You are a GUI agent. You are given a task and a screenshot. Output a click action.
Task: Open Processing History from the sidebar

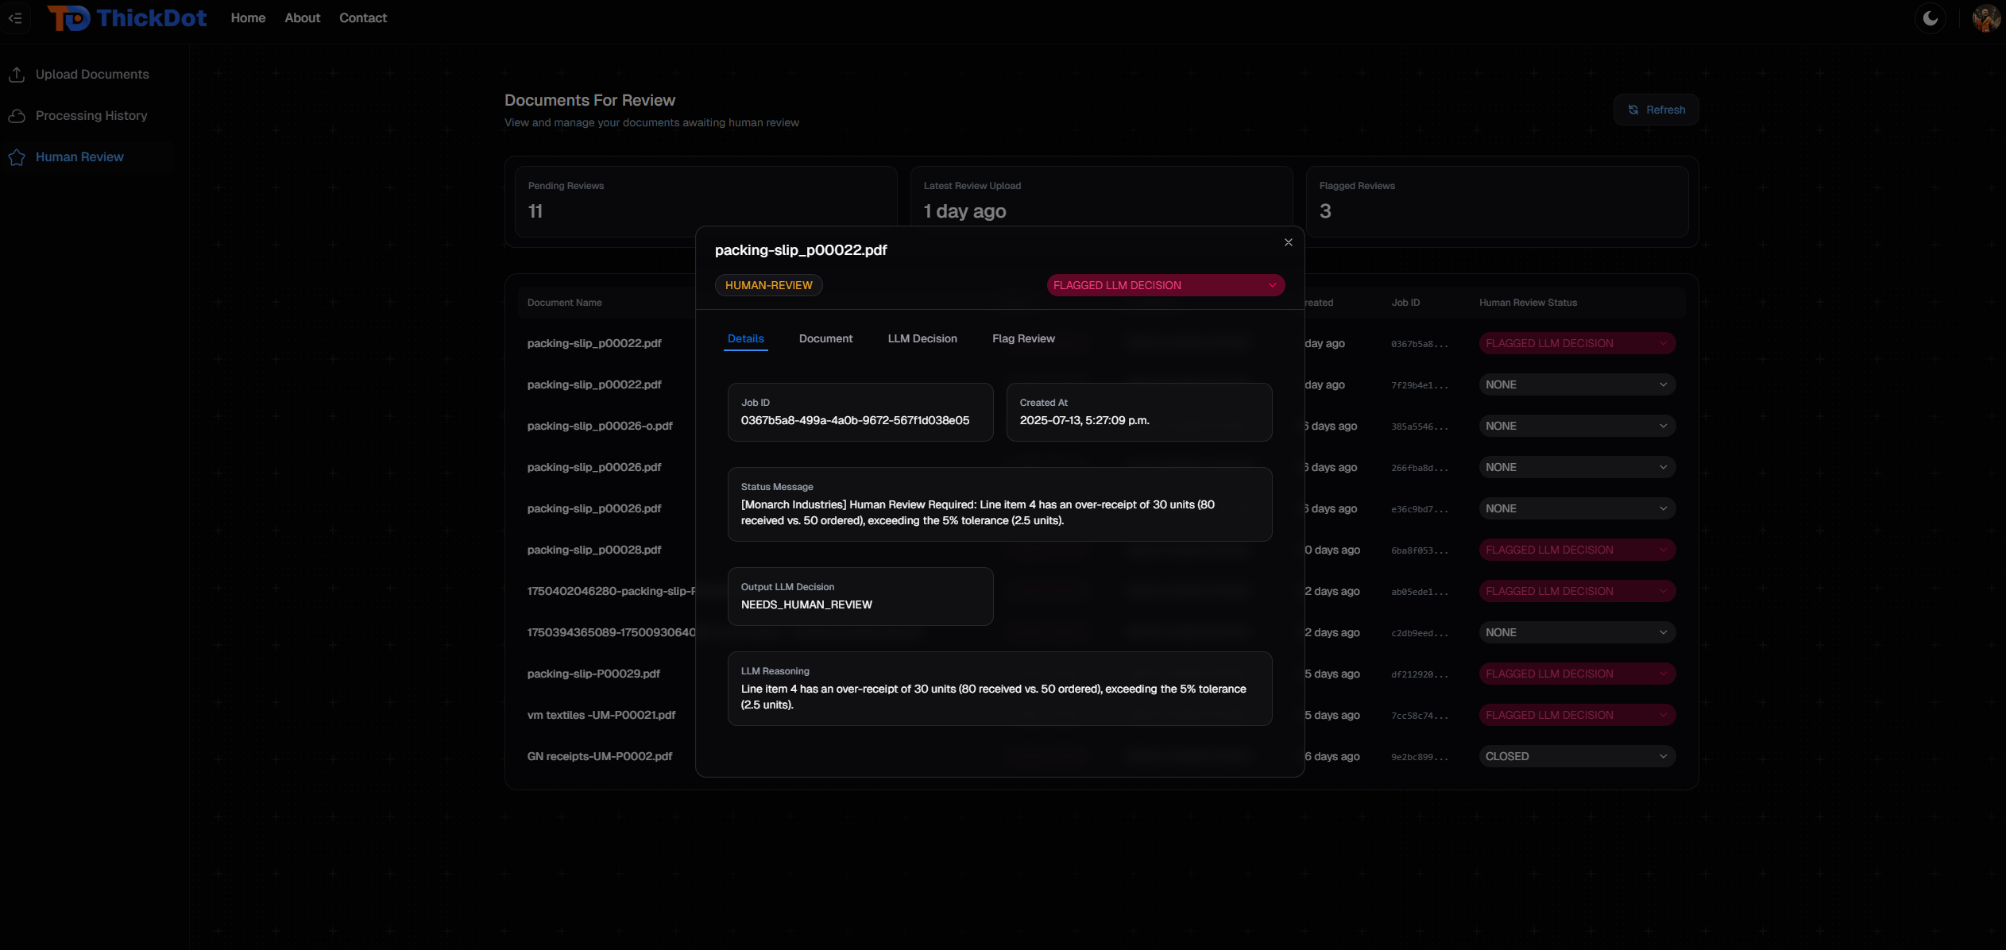91,116
